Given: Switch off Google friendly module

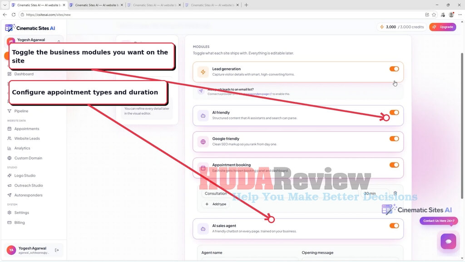Looking at the screenshot, I should [394, 139].
